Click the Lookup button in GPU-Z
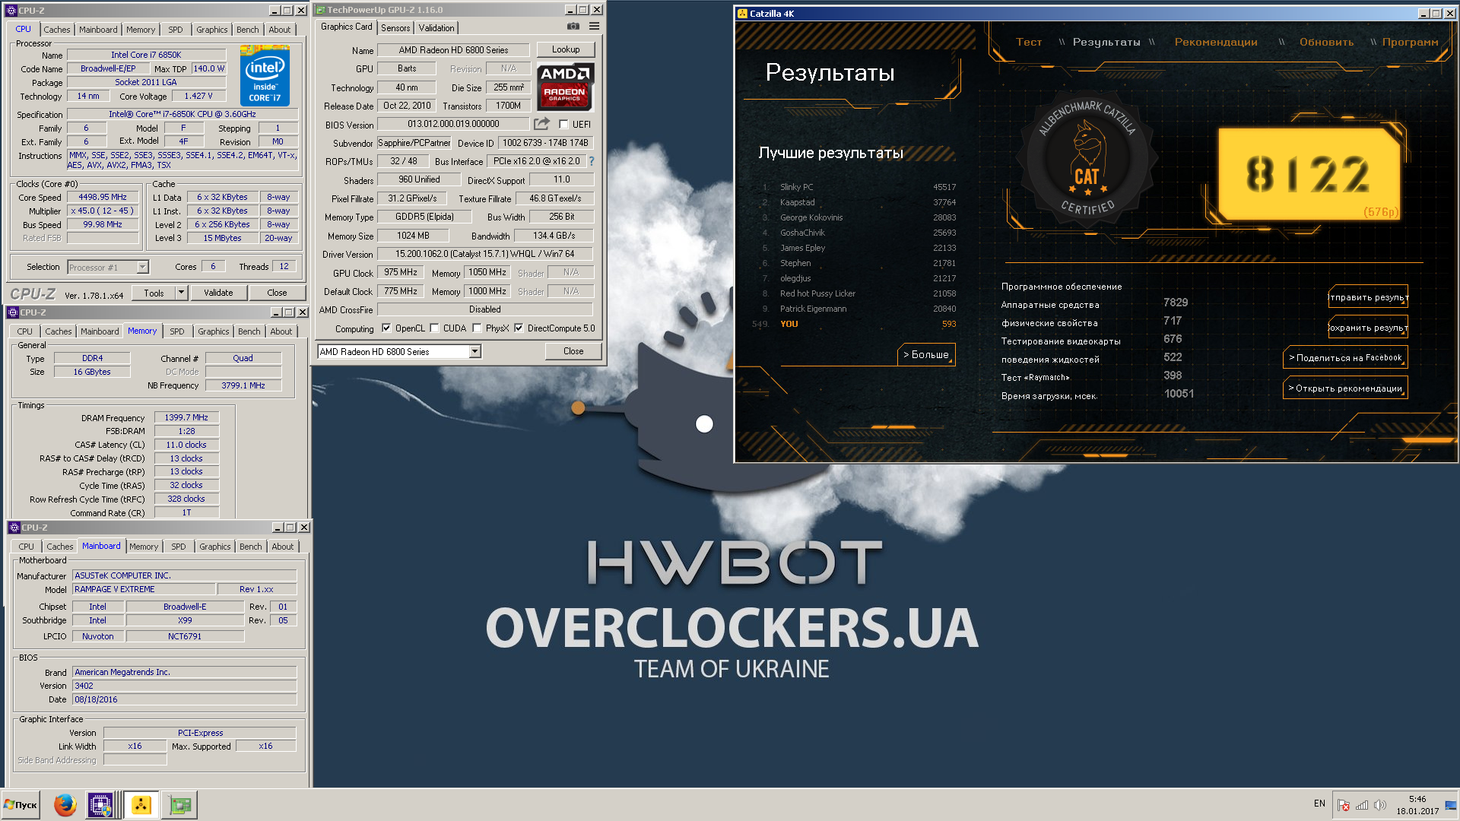Viewport: 1460px width, 821px height. tap(566, 49)
